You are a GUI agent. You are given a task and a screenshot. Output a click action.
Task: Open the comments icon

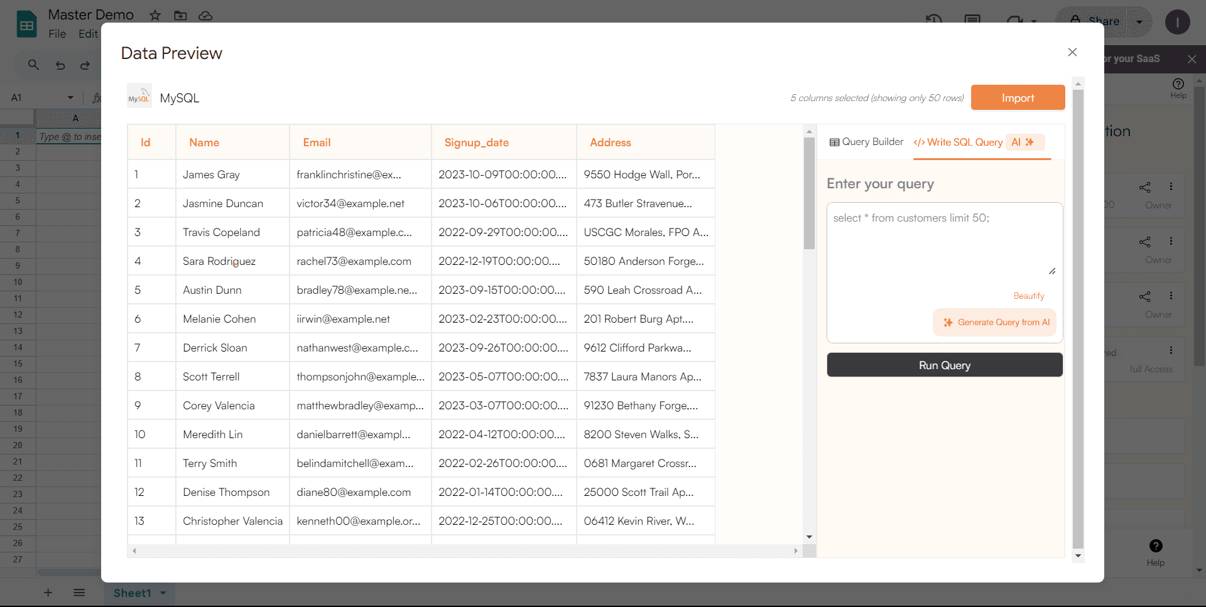pos(972,21)
